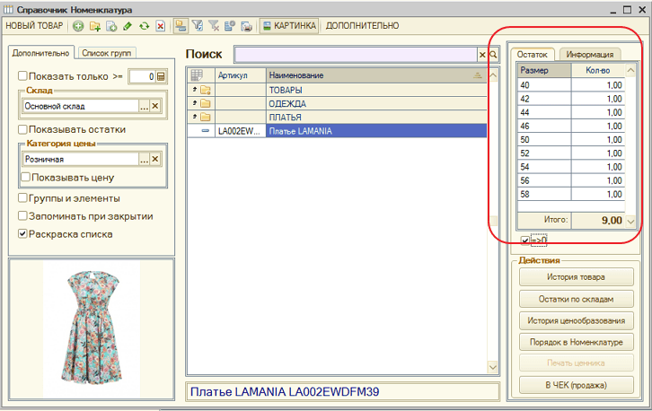Viewport: 652px width, 411px height.
Task: Click the funnel filter settings icon
Action: pos(197,26)
